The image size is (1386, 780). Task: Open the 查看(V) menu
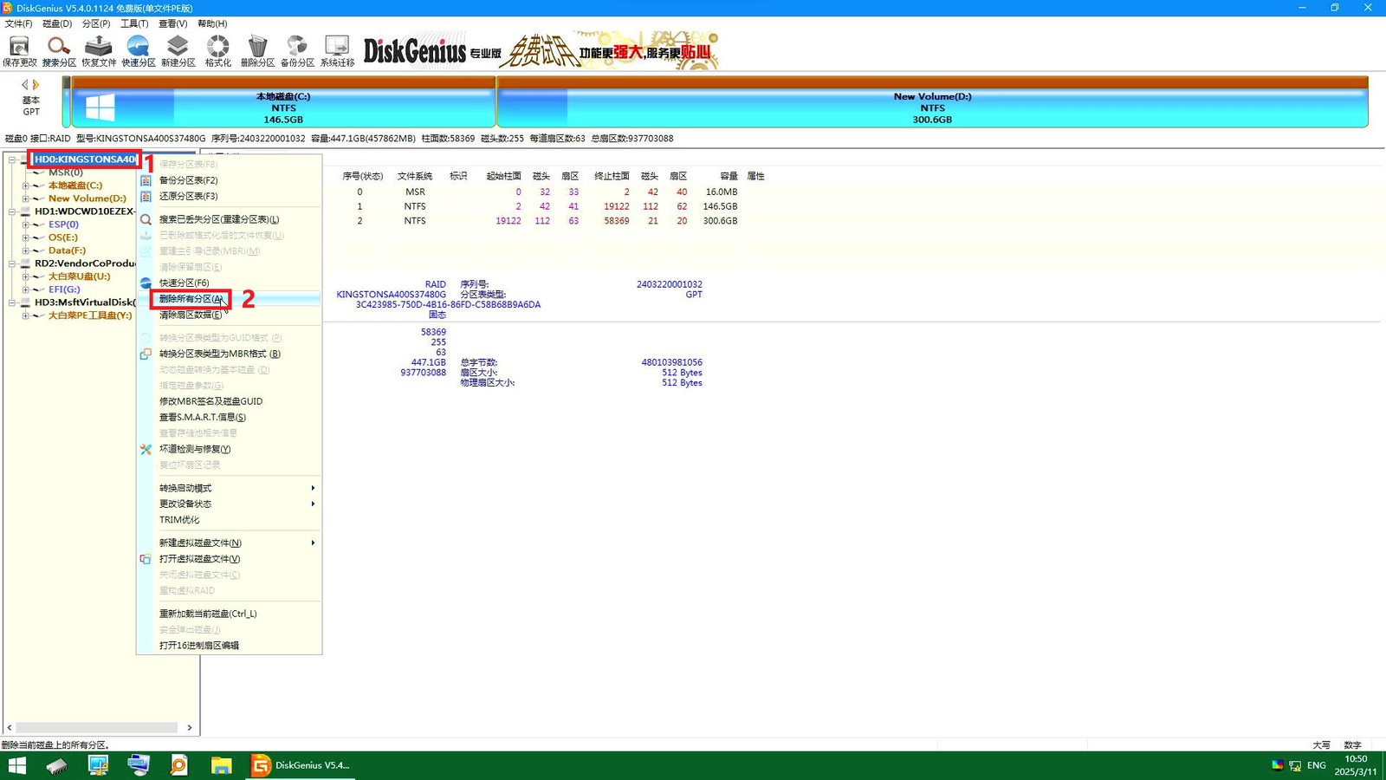point(172,23)
